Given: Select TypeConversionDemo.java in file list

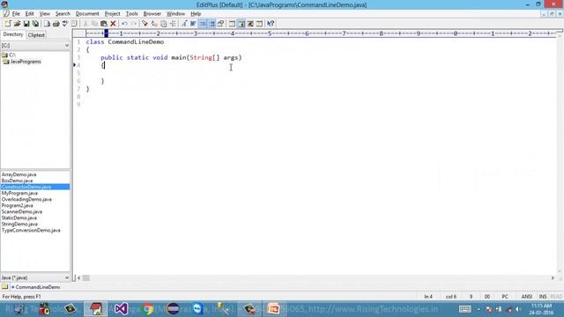Looking at the screenshot, I should pos(31,230).
